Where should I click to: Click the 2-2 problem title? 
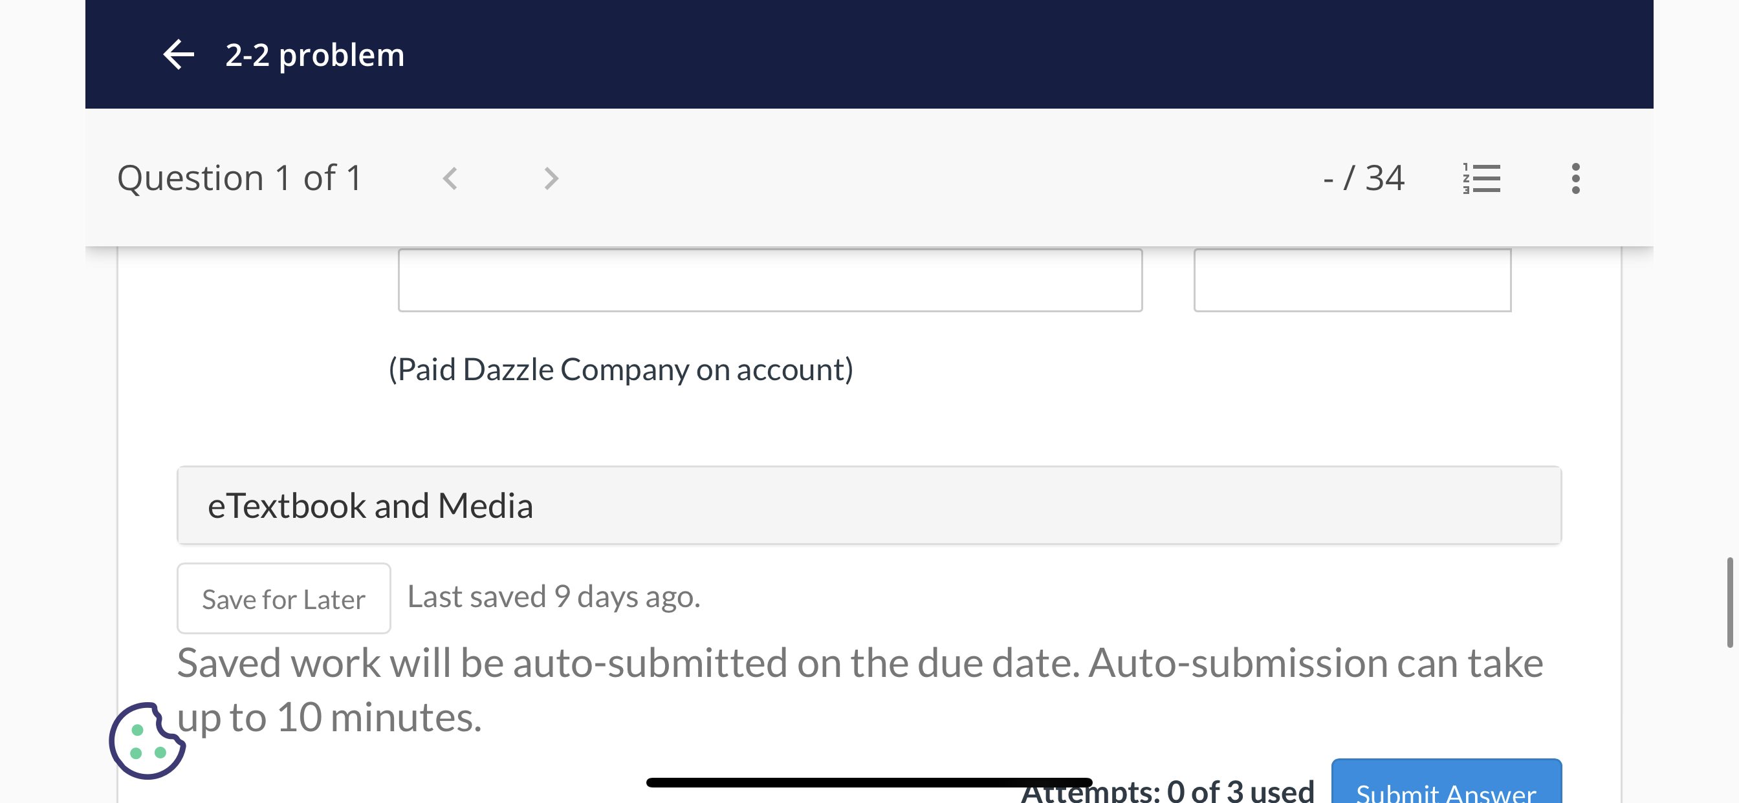(314, 55)
